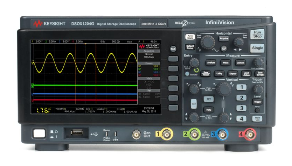Image resolution: width=292 pixels, height=166 pixels.
Task: Click the MegaZoom logo on top bezel
Action: (185, 23)
